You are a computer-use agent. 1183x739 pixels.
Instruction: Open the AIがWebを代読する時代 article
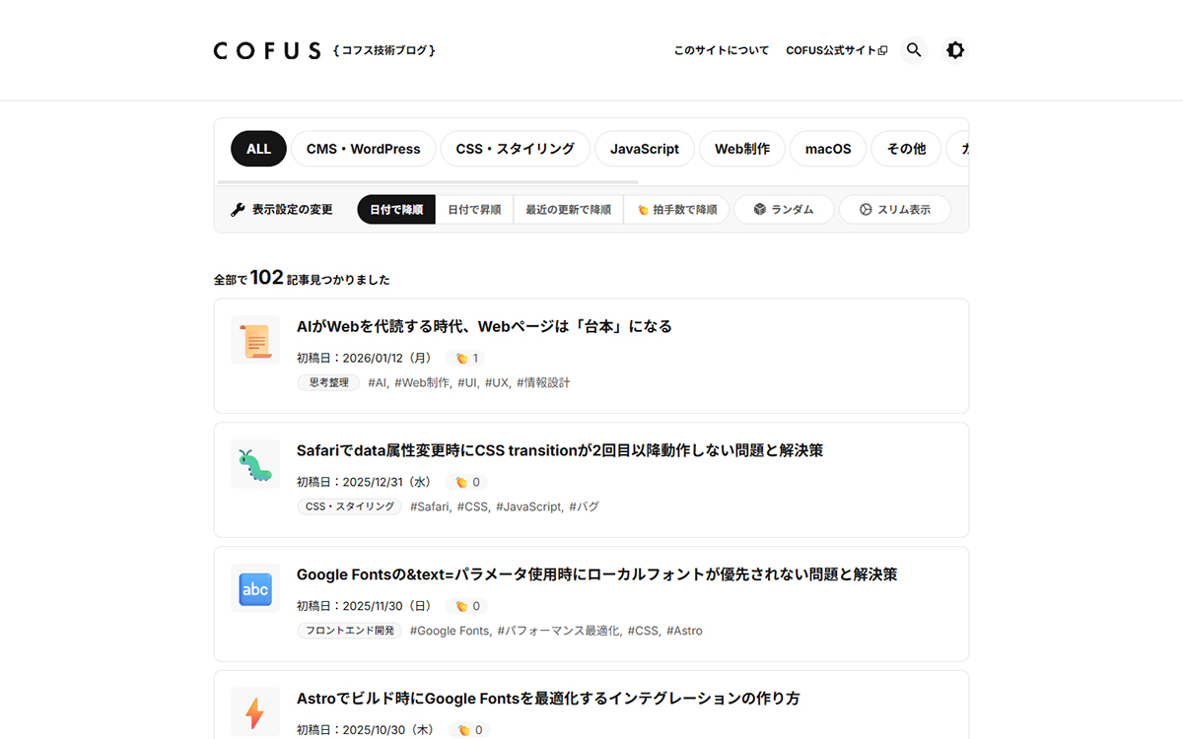483,326
